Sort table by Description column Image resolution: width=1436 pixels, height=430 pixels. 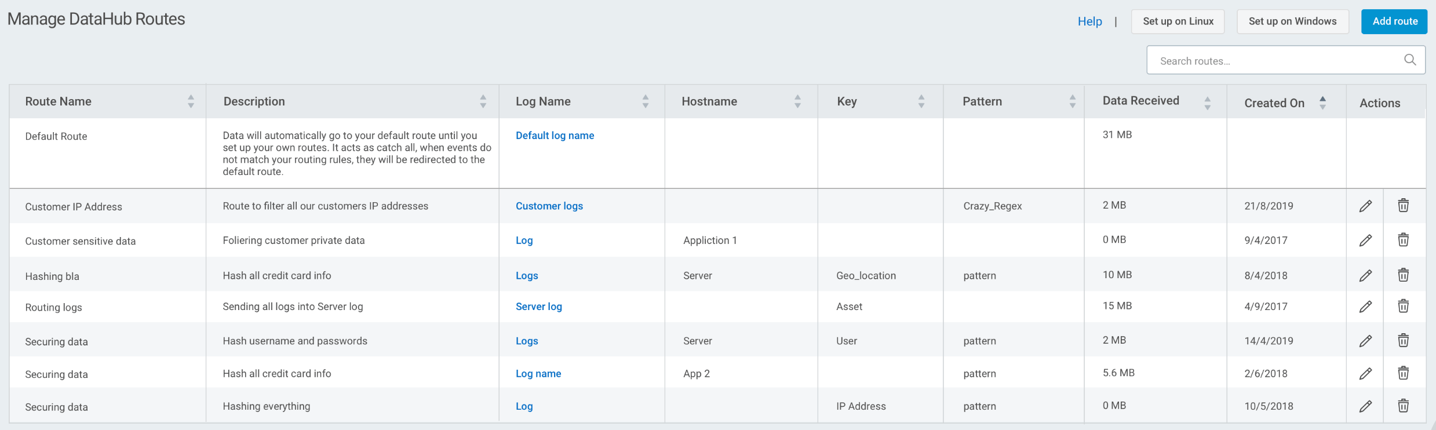pos(483,101)
